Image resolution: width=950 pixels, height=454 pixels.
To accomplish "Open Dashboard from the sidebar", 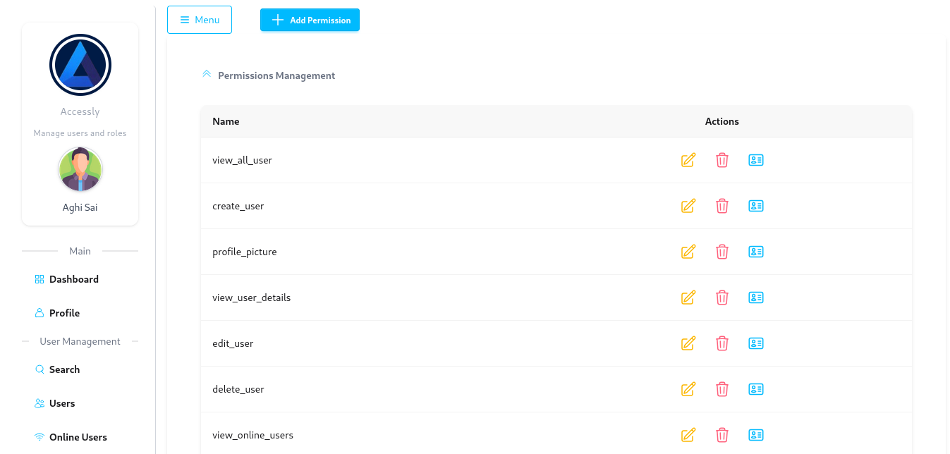I will click(73, 279).
